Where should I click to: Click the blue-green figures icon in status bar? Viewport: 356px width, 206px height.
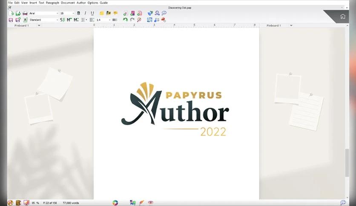[133, 203]
